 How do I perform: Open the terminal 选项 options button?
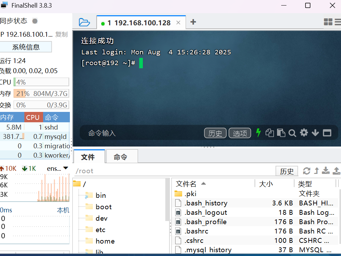tap(240, 133)
